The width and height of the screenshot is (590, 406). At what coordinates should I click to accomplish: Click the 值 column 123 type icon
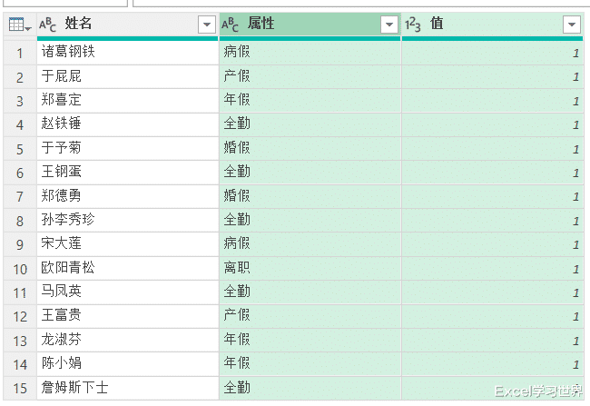point(413,25)
